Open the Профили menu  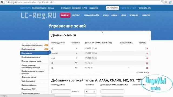pos(134,15)
